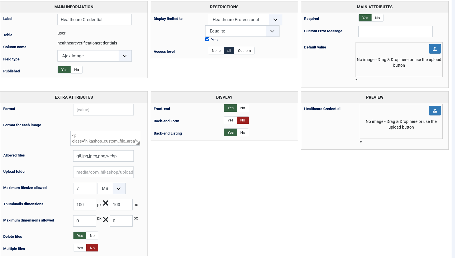Viewport: 455px width, 258px height.
Task: Select None access level
Action: coord(216,51)
